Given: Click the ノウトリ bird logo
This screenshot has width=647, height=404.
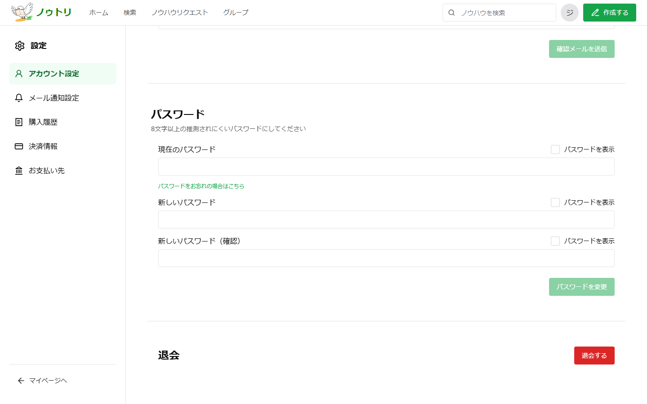Looking at the screenshot, I should click(41, 12).
